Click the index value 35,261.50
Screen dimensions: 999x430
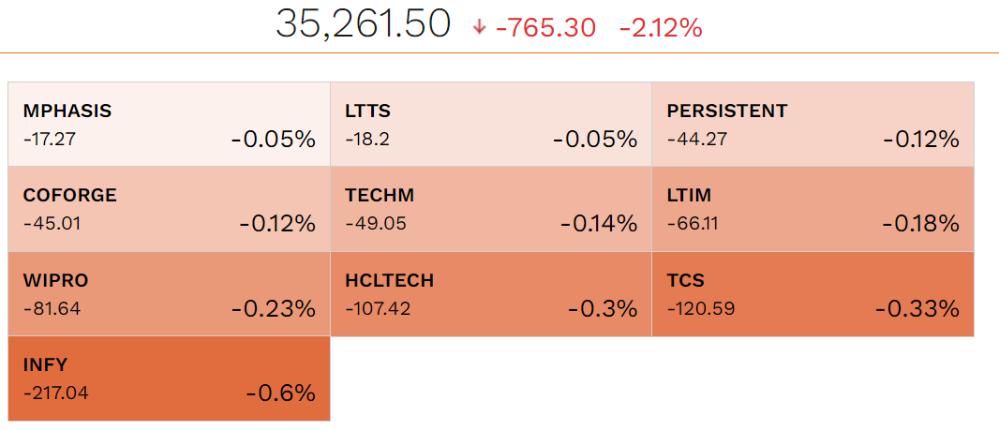[363, 25]
